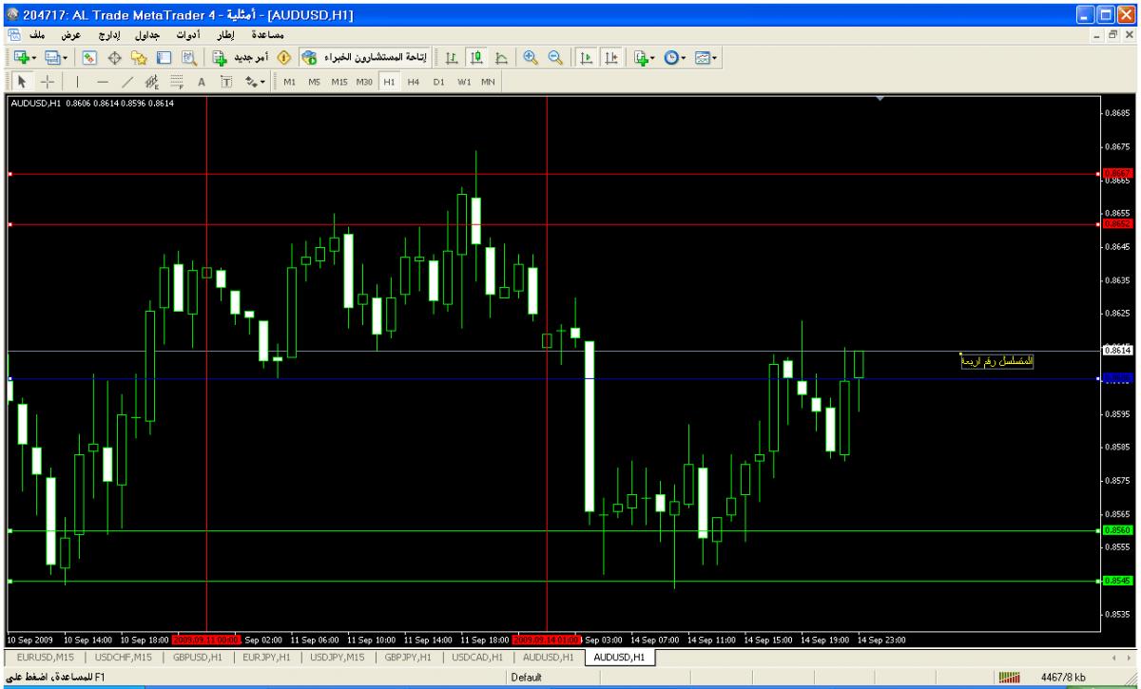
Task: Switch to the EURUSD,M15 chart tab
Action: pyautogui.click(x=46, y=657)
